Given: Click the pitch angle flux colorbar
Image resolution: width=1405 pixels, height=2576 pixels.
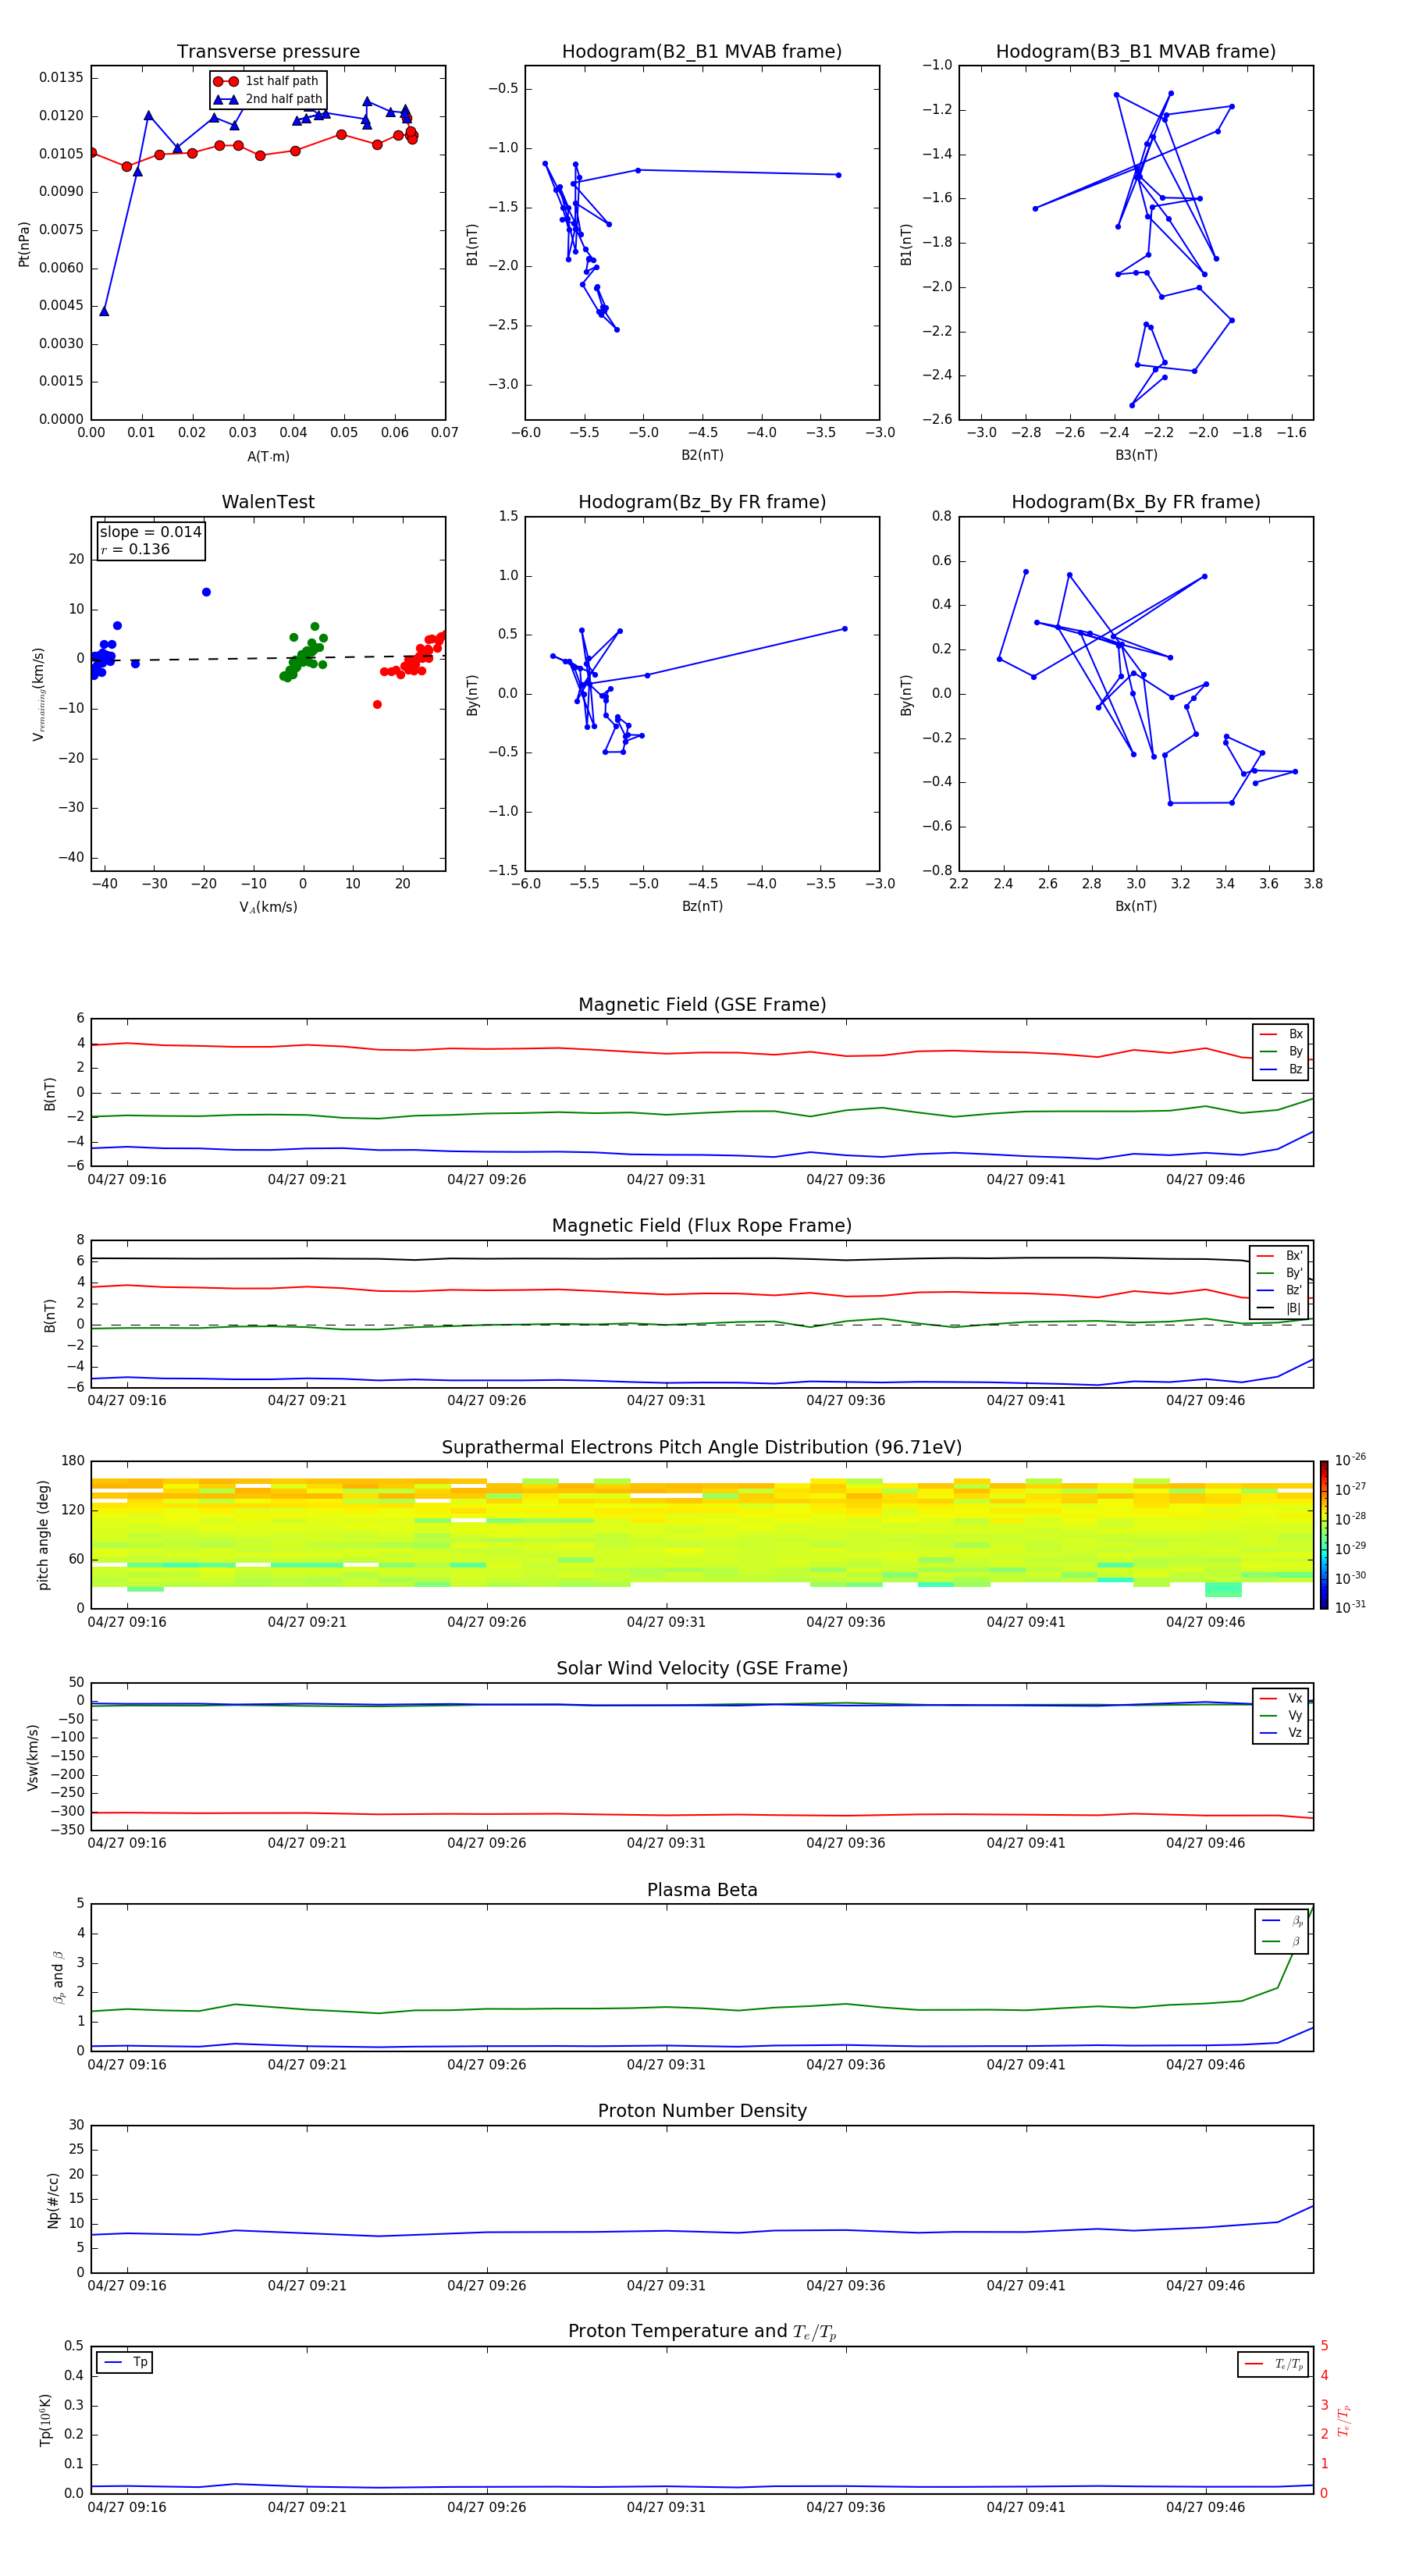Looking at the screenshot, I should point(1323,1535).
